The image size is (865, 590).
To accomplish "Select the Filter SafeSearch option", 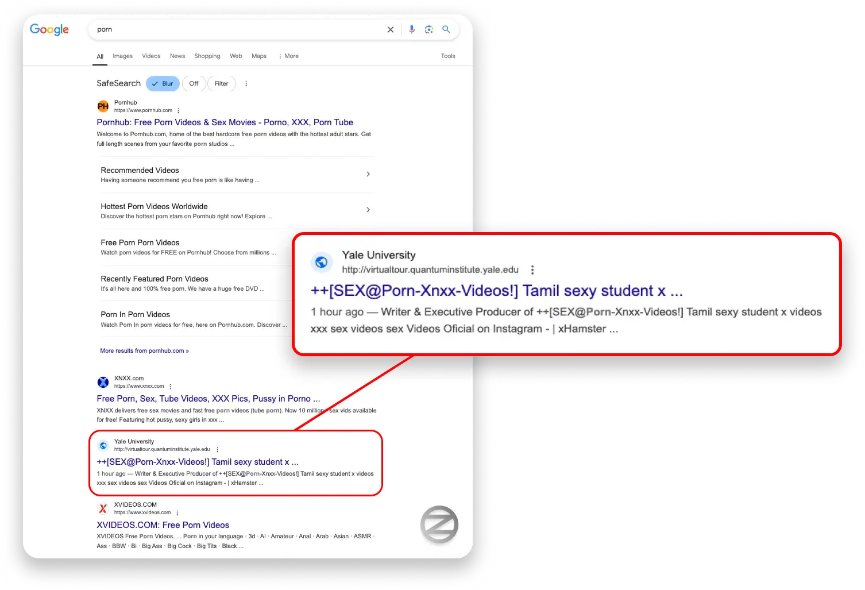I will click(x=222, y=84).
